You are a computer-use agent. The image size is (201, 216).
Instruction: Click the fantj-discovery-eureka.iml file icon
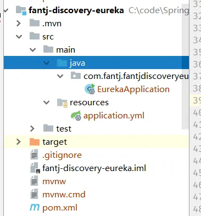(x=35, y=168)
